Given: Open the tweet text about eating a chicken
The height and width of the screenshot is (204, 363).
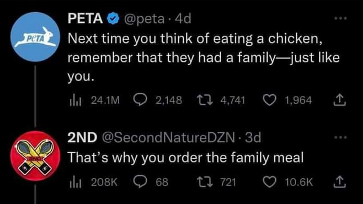Looking at the screenshot, I should [x=204, y=57].
